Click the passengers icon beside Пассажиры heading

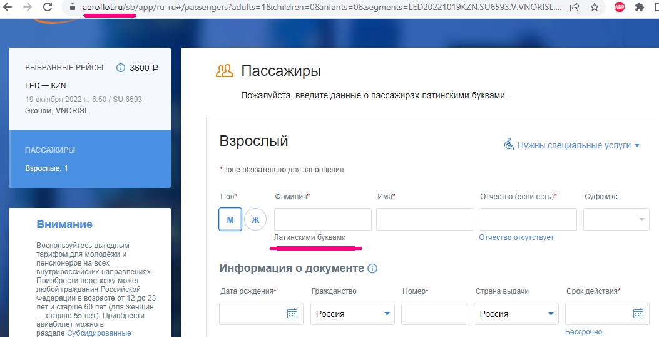tap(225, 71)
